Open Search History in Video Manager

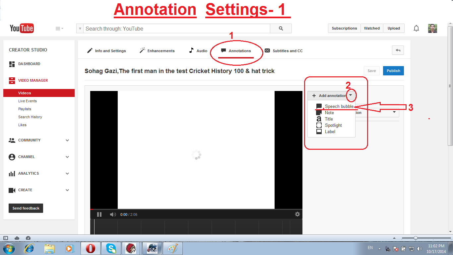tap(30, 117)
